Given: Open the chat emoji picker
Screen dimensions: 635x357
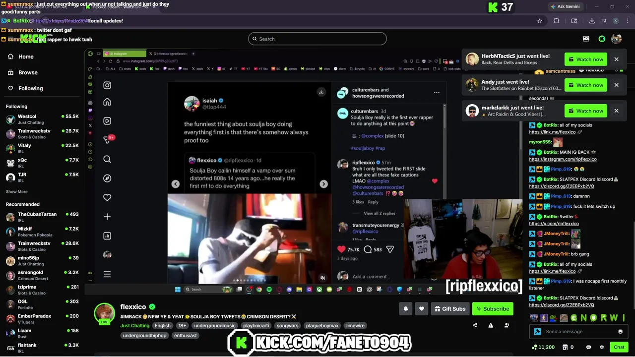Looking at the screenshot, I should coord(620,332).
